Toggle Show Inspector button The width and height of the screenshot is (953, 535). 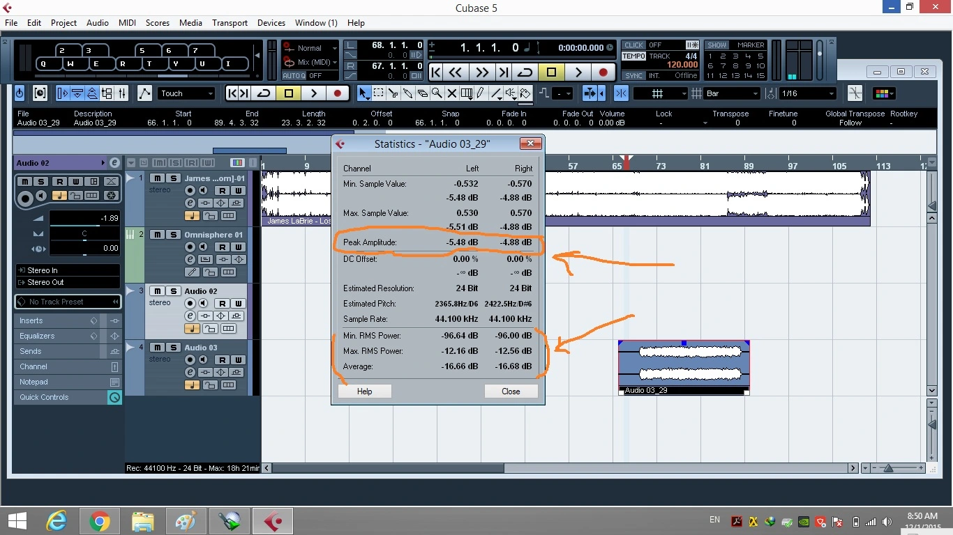[x=62, y=93]
